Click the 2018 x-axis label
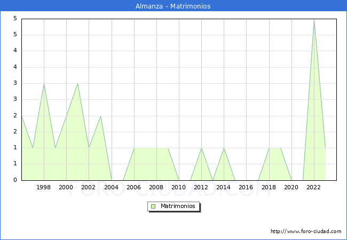 tap(269, 187)
